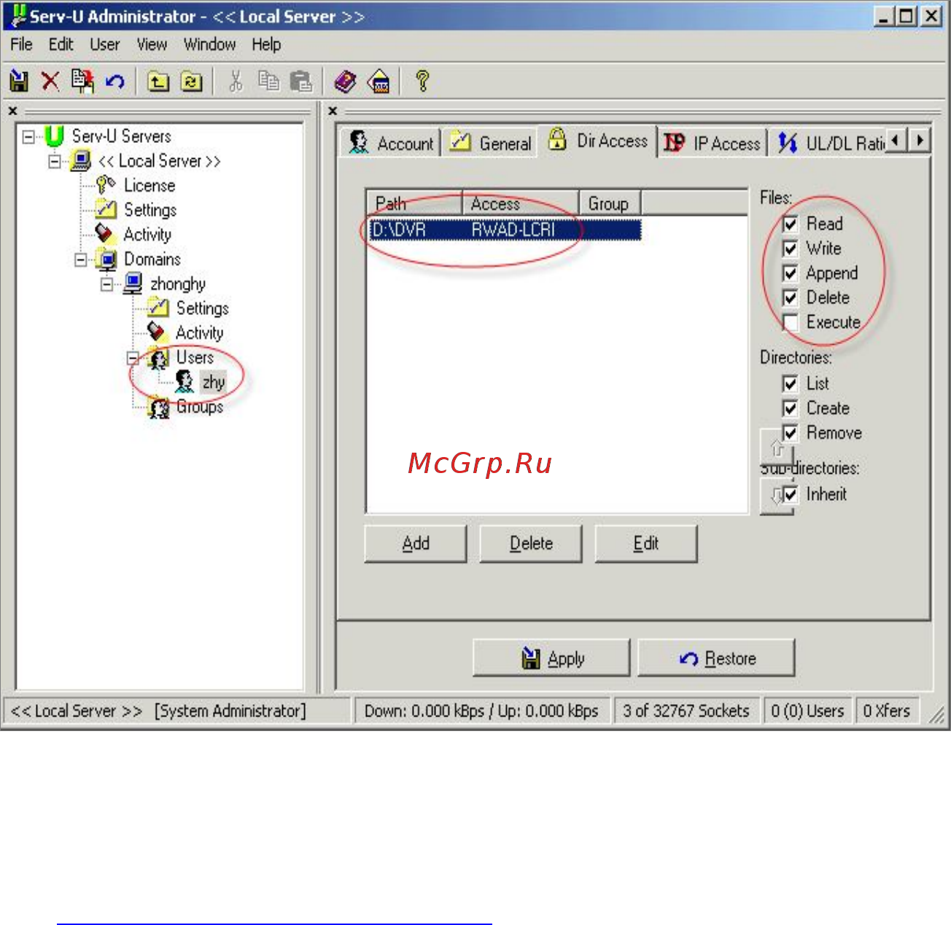Toggle the Remove directories checkbox
The width and height of the screenshot is (951, 925).
tap(790, 433)
